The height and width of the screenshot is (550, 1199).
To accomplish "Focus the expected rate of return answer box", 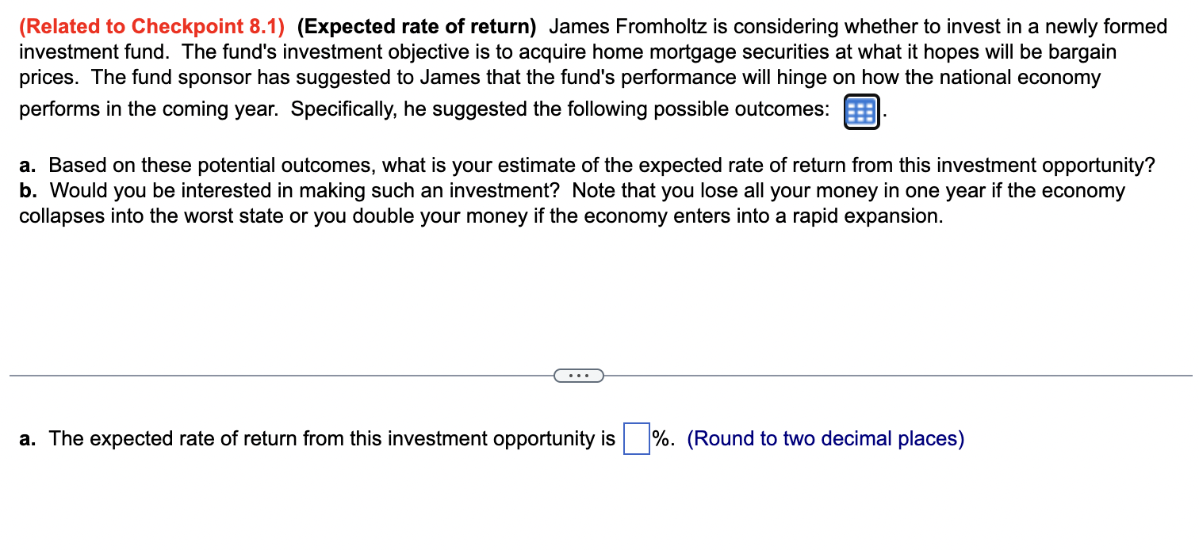I will (x=636, y=439).
